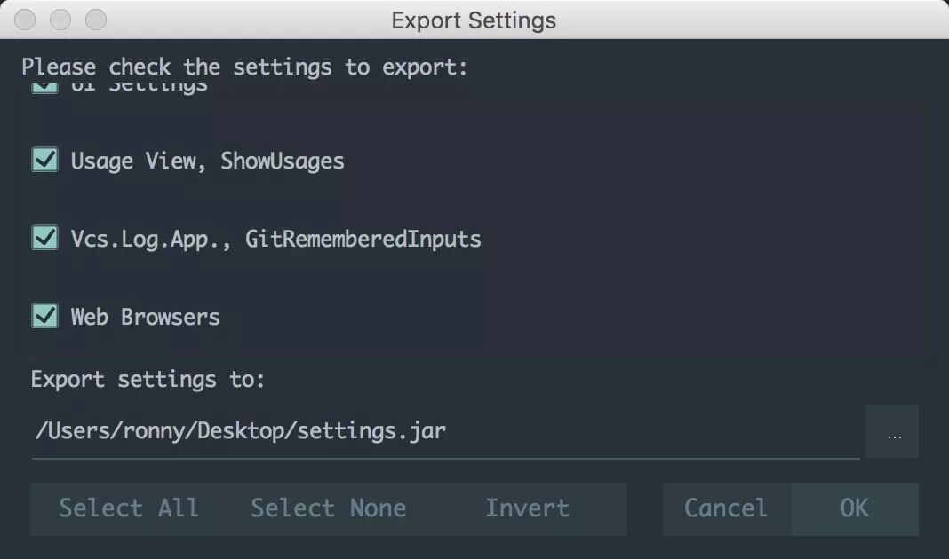Toggle the partially hidden UI Settings checkbox
The width and height of the screenshot is (949, 559).
point(44,88)
